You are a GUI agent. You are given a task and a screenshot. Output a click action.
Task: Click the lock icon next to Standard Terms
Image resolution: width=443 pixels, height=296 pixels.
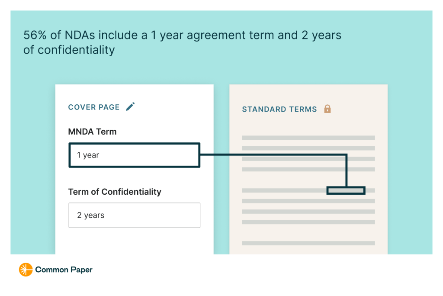point(327,109)
